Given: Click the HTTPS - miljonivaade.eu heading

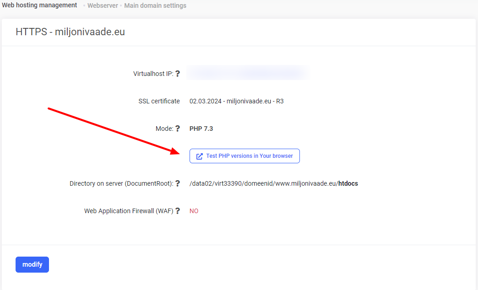Looking at the screenshot, I should point(70,32).
